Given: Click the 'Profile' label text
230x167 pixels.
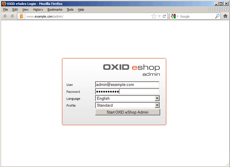Looking at the screenshot, I should [x=71, y=105].
